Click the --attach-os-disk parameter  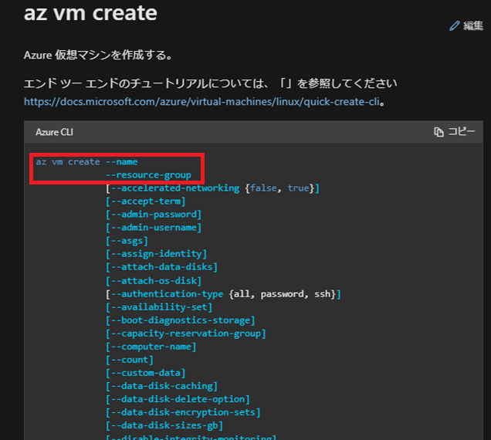(154, 281)
